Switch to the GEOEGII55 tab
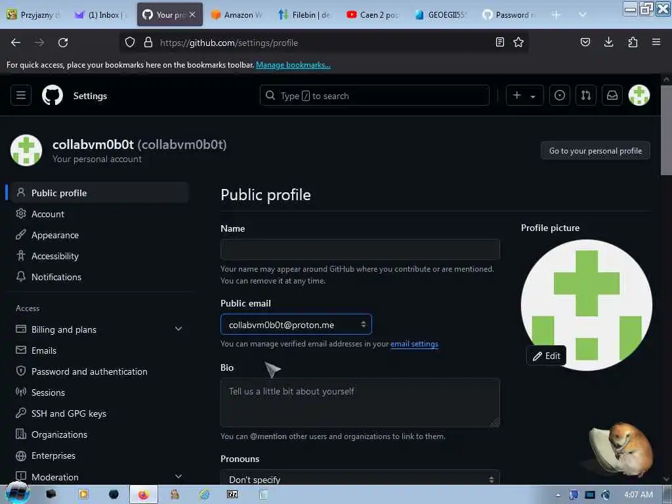This screenshot has height=504, width=672. (440, 14)
